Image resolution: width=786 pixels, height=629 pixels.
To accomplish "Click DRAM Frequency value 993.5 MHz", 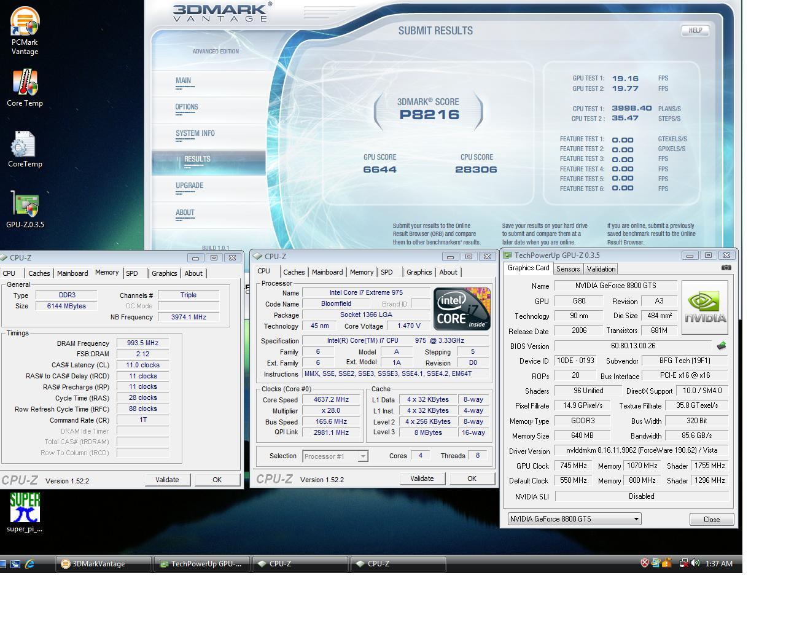I will [x=142, y=343].
